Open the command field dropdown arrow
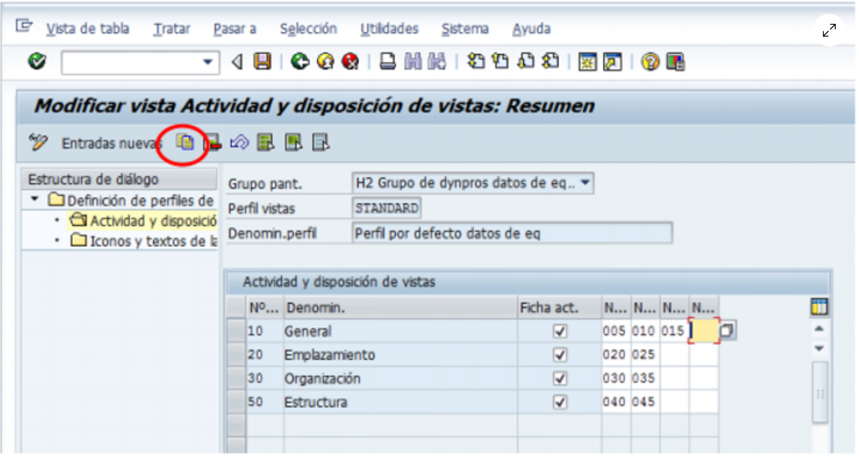The width and height of the screenshot is (859, 457). tap(207, 62)
